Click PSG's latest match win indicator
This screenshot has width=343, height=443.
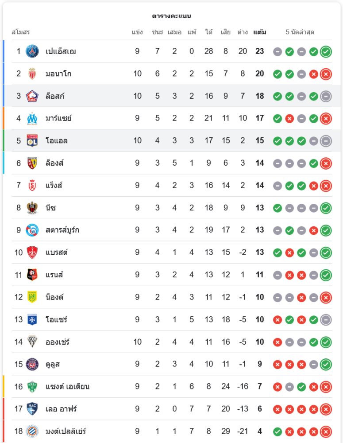[326, 52]
